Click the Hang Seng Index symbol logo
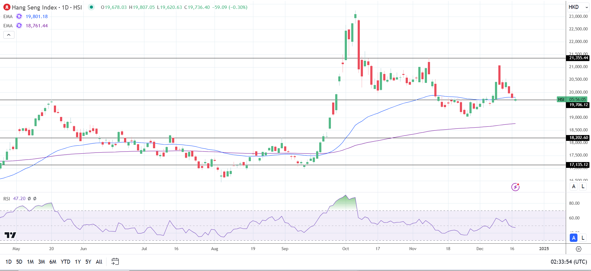 [7, 7]
